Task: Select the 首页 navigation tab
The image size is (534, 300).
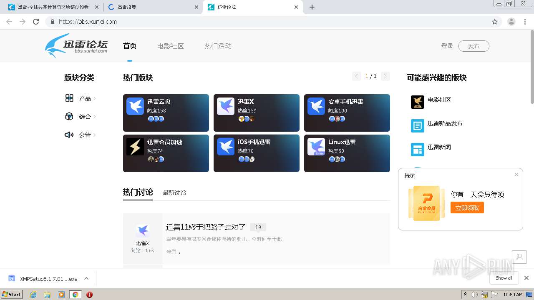Action: coord(130,46)
